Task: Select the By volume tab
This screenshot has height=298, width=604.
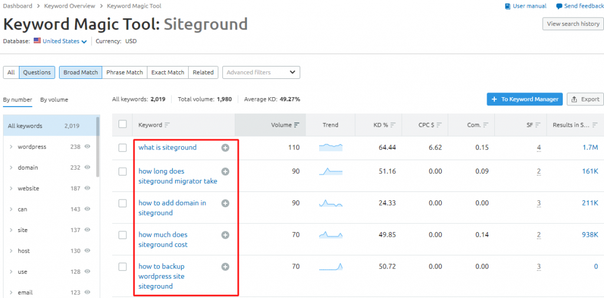Action: [x=54, y=100]
